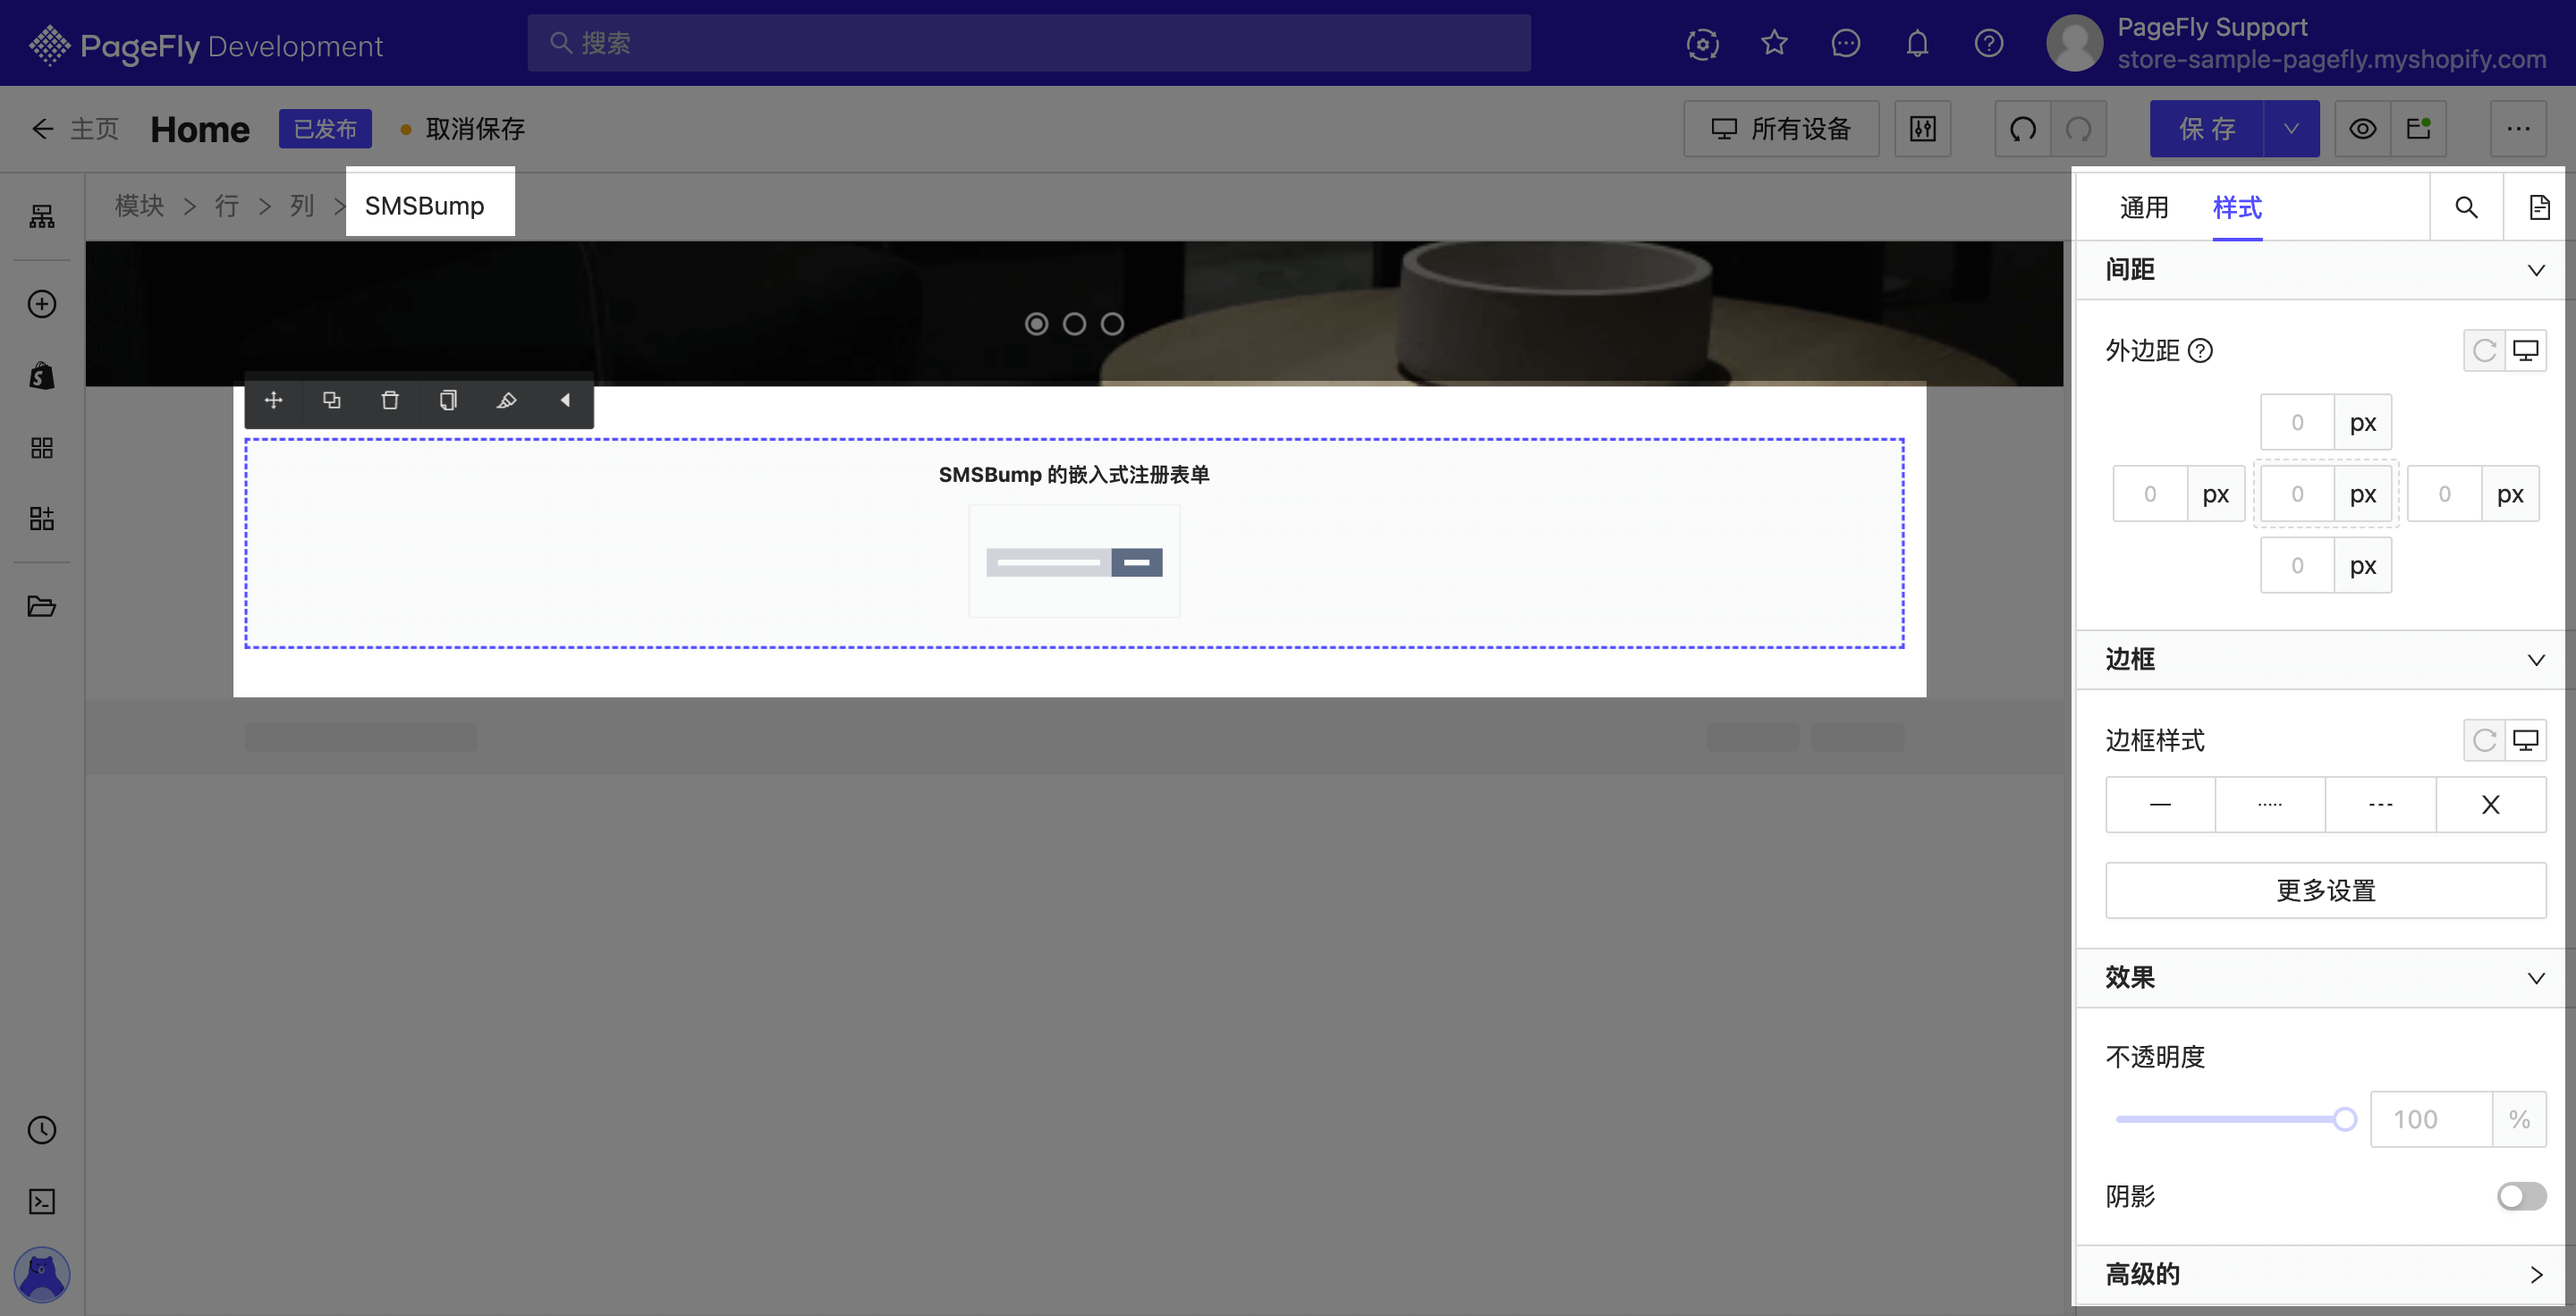Viewport: 2576px width, 1316px height.
Task: Open the page outline tree icon in sidebar
Action: 42,217
